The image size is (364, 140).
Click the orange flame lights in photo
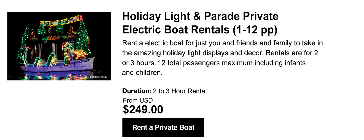click(x=81, y=54)
